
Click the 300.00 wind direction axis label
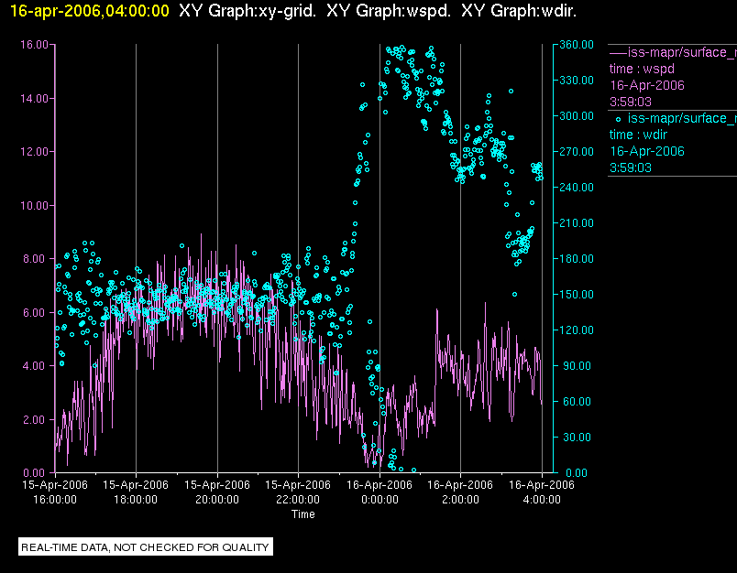pos(577,116)
